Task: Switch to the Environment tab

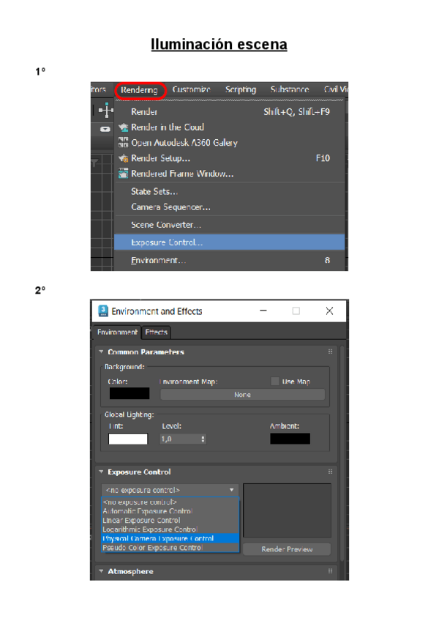Action: [117, 332]
